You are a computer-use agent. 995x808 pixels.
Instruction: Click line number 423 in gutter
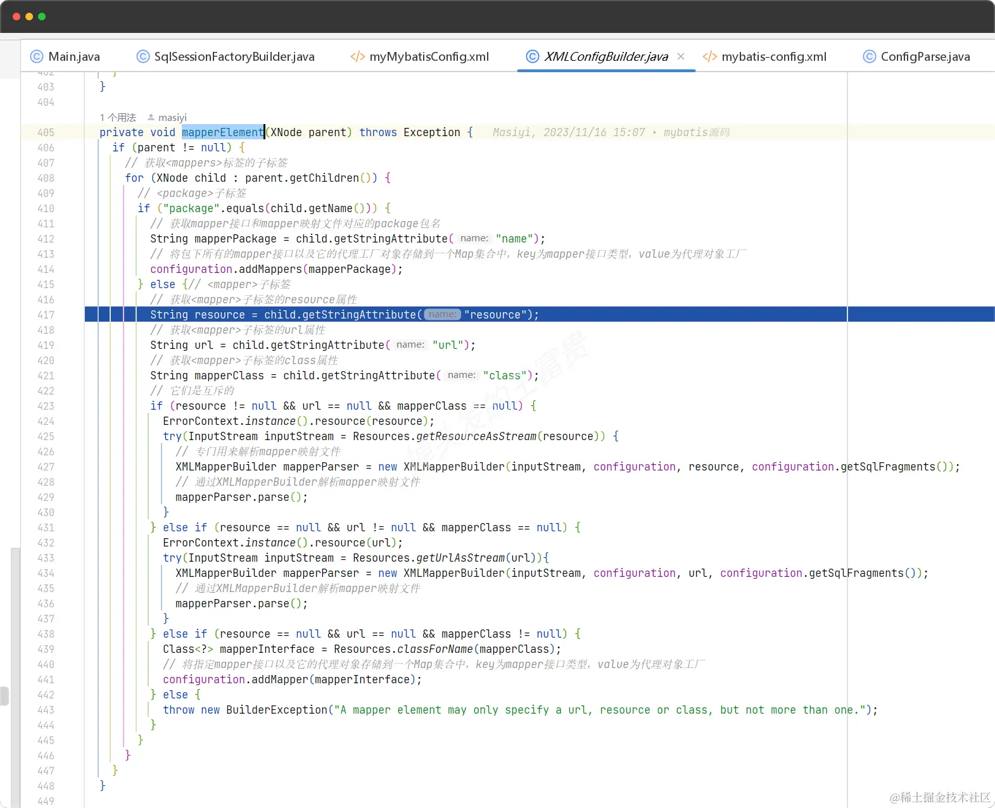(x=46, y=406)
